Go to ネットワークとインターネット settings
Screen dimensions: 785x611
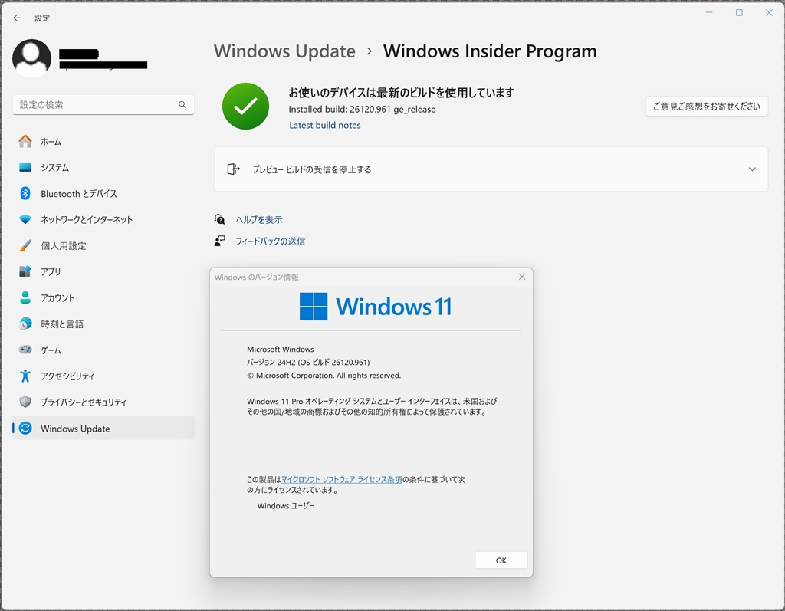pos(103,219)
